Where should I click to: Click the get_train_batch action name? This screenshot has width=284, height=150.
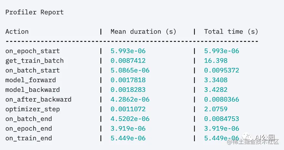pos(34,61)
